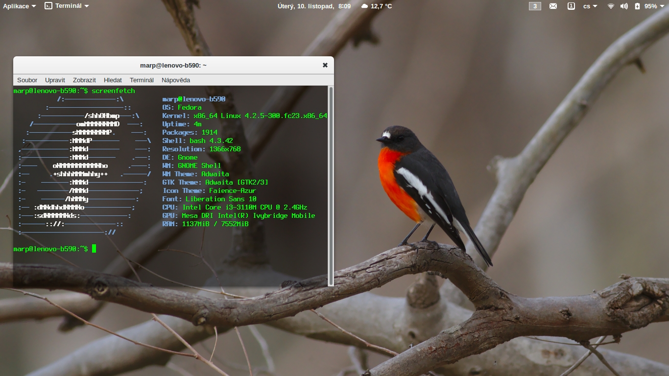Open the Aplikace applications menu
Image resolution: width=669 pixels, height=376 pixels.
tap(20, 6)
